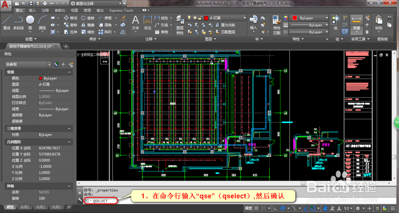Switch to the 视图 ribbon tab
Image resolution: width=399 pixels, height=213 pixels.
click(x=74, y=10)
